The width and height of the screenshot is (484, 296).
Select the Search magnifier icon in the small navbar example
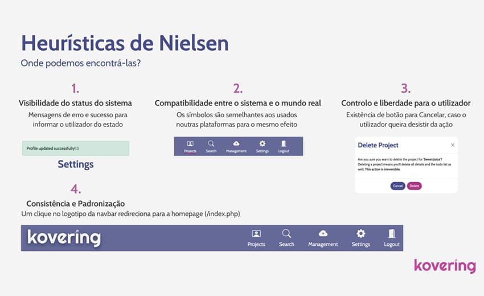211,143
